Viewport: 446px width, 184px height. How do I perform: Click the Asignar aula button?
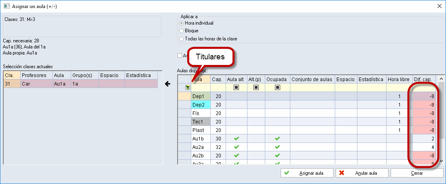pyautogui.click(x=307, y=173)
